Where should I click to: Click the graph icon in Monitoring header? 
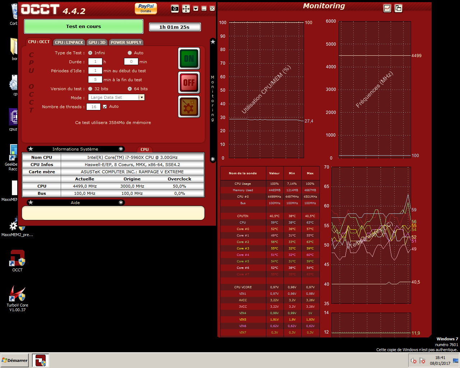click(387, 8)
